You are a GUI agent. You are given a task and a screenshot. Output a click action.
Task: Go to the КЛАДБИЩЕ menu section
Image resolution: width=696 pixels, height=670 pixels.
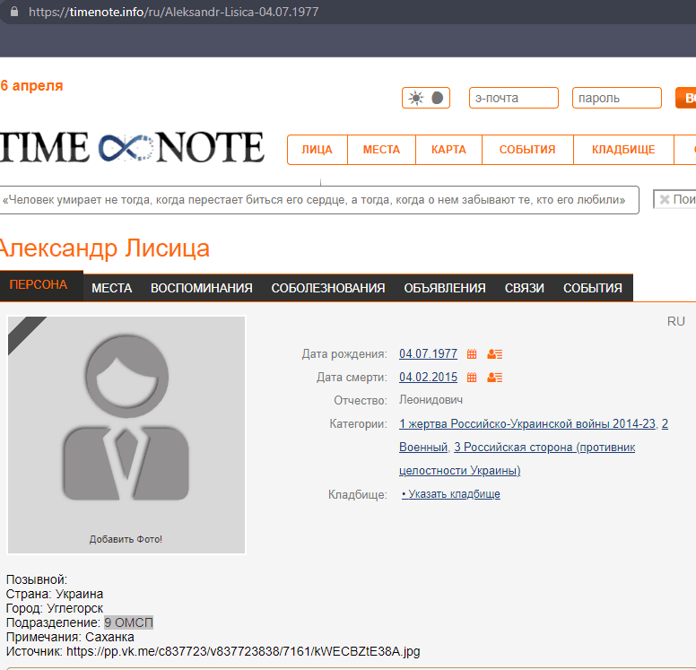(623, 150)
